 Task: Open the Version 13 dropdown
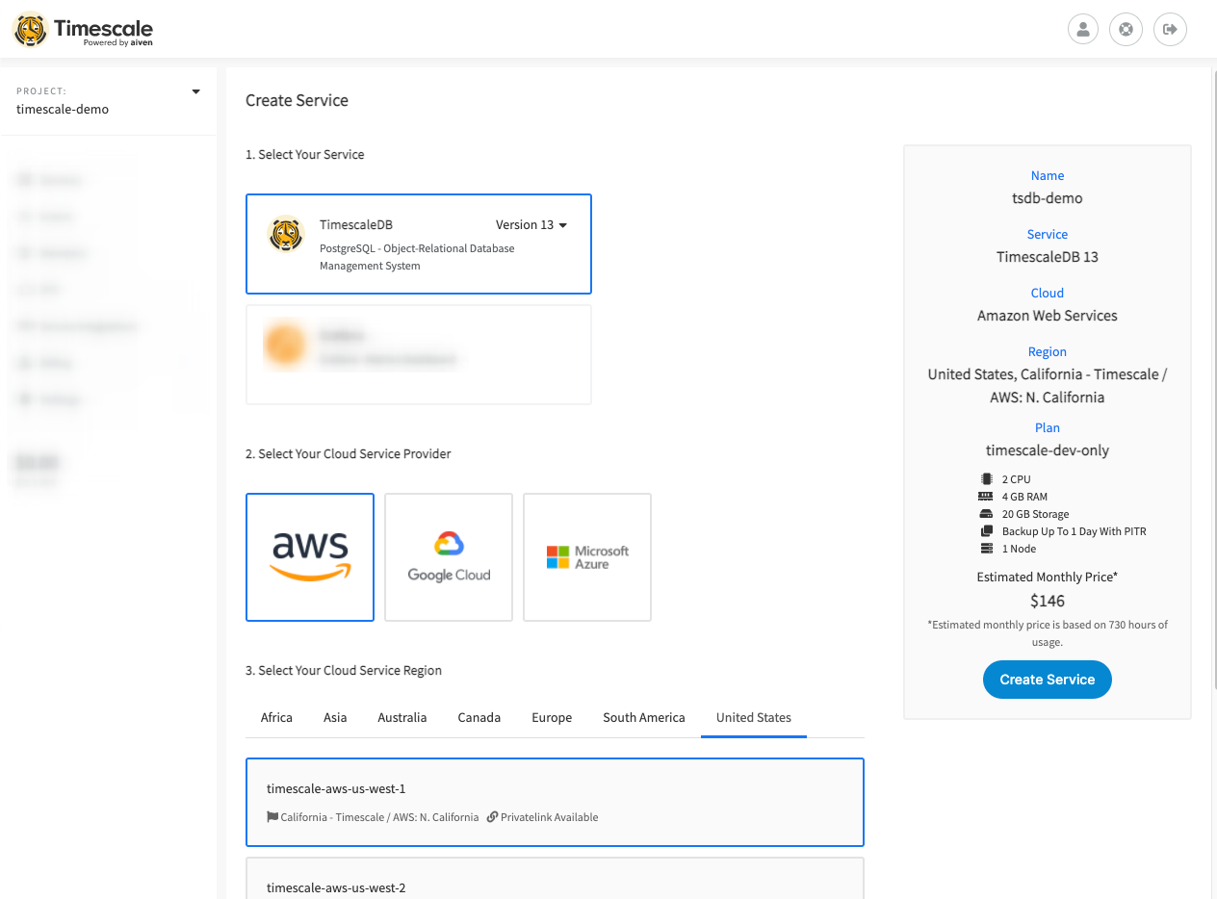click(531, 225)
